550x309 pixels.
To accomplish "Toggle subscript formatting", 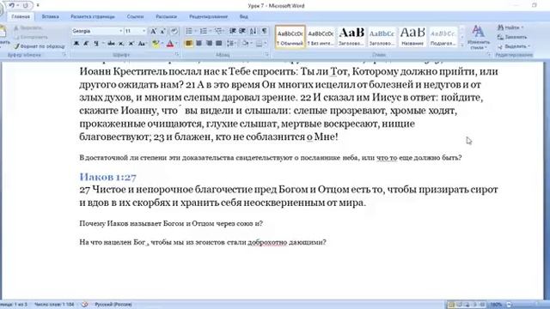I will tap(121, 44).
